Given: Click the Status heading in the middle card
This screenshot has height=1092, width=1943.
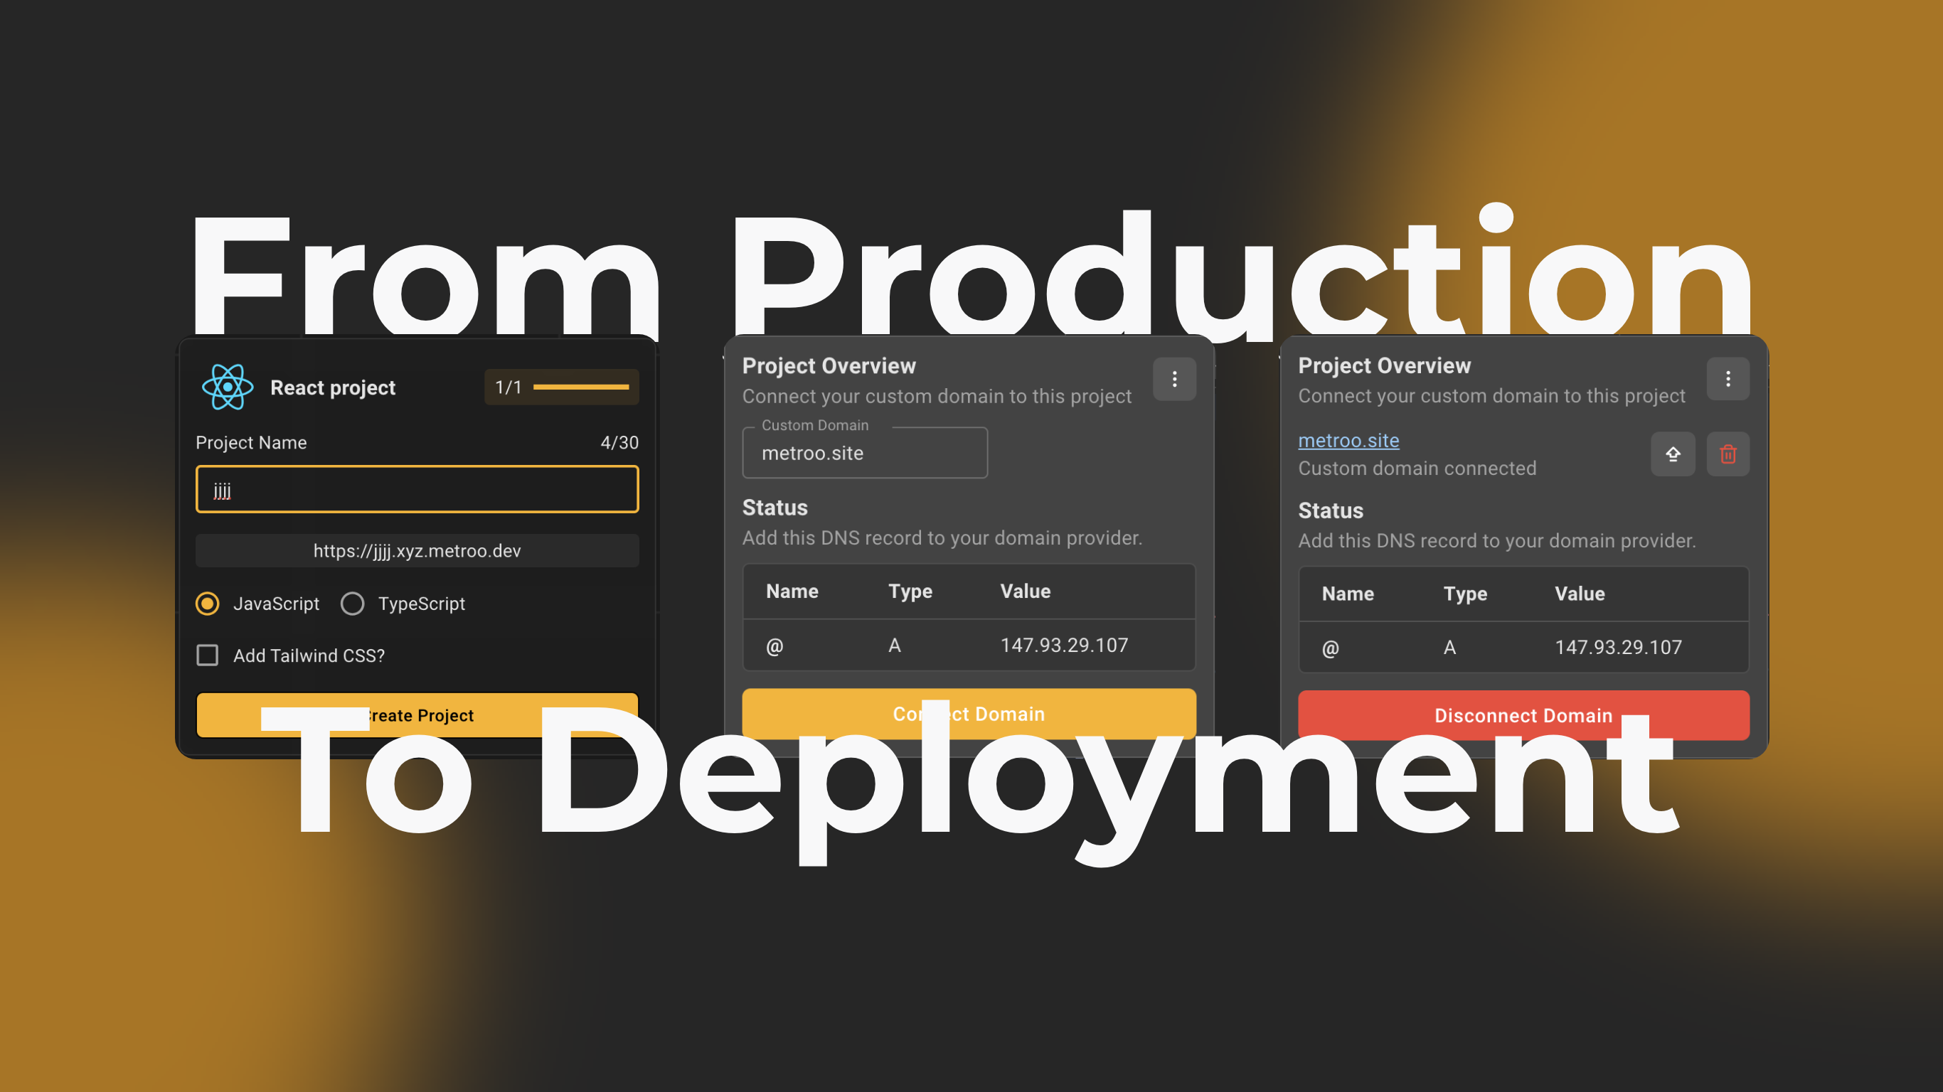Looking at the screenshot, I should pyautogui.click(x=774, y=508).
